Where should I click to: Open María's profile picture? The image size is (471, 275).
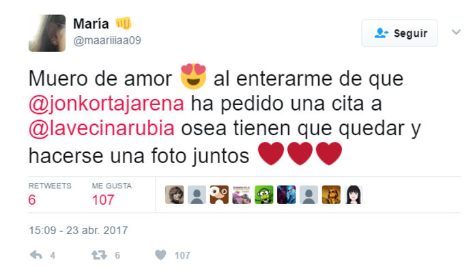click(47, 33)
